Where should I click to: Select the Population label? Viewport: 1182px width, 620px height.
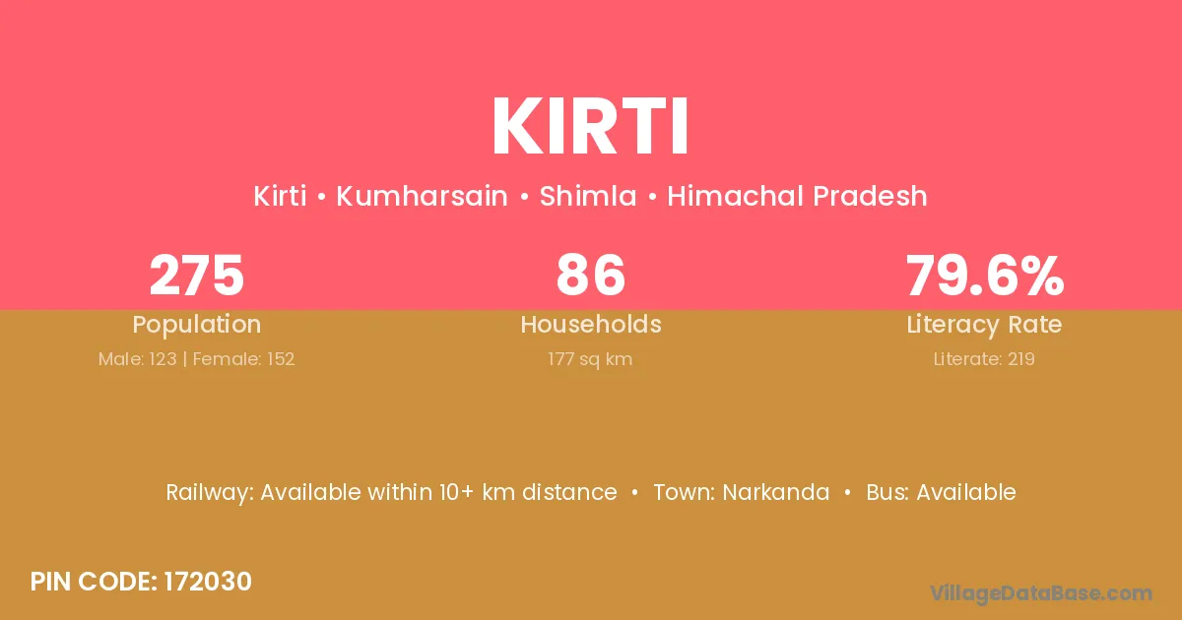coord(196,325)
